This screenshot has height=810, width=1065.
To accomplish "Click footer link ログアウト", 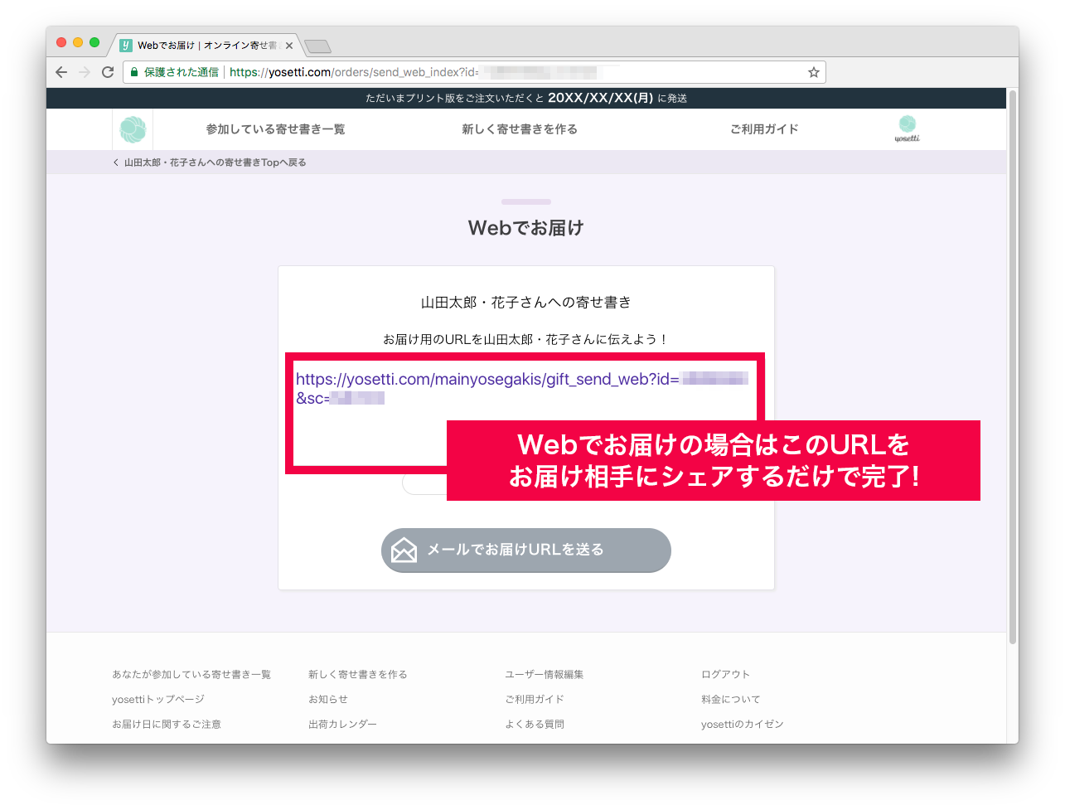I will pyautogui.click(x=726, y=674).
